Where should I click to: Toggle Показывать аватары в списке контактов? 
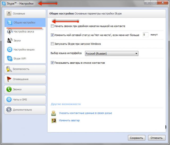(x=52, y=63)
